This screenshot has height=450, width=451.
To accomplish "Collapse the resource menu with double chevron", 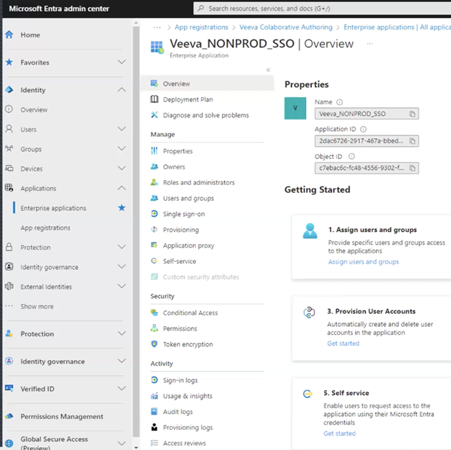I will click(268, 70).
